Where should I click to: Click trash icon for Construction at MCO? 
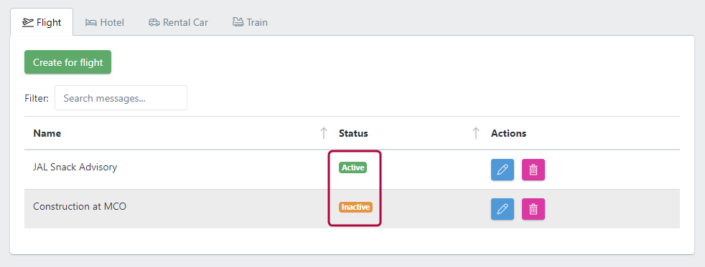click(533, 209)
